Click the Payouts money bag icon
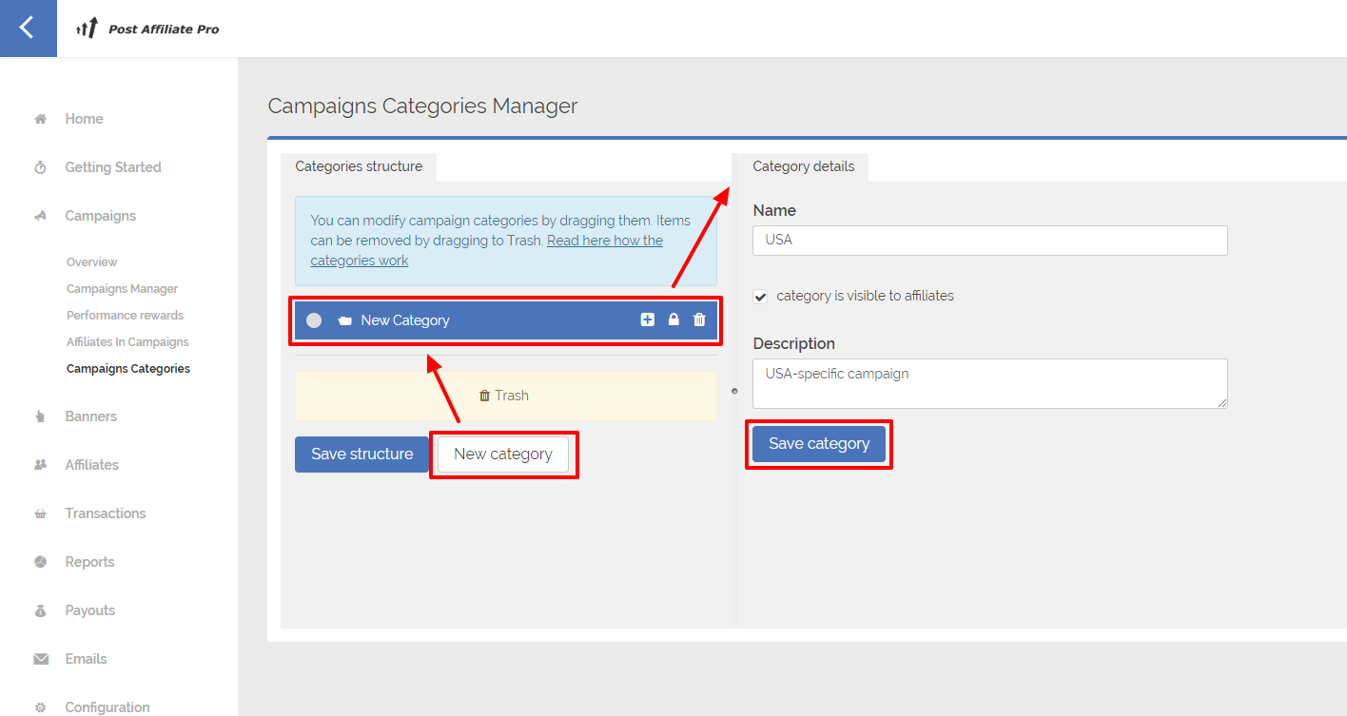 tap(40, 610)
